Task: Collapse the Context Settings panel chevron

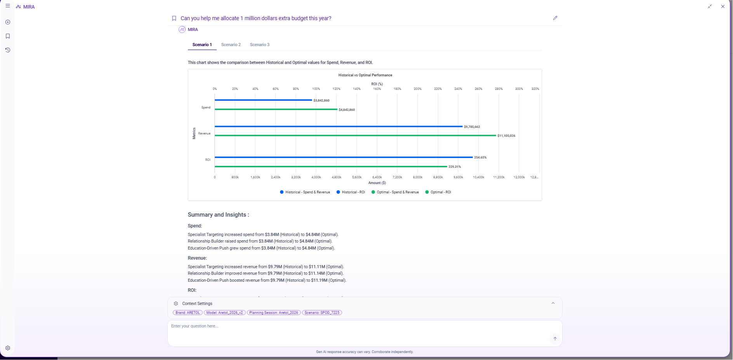Action: pos(553,303)
